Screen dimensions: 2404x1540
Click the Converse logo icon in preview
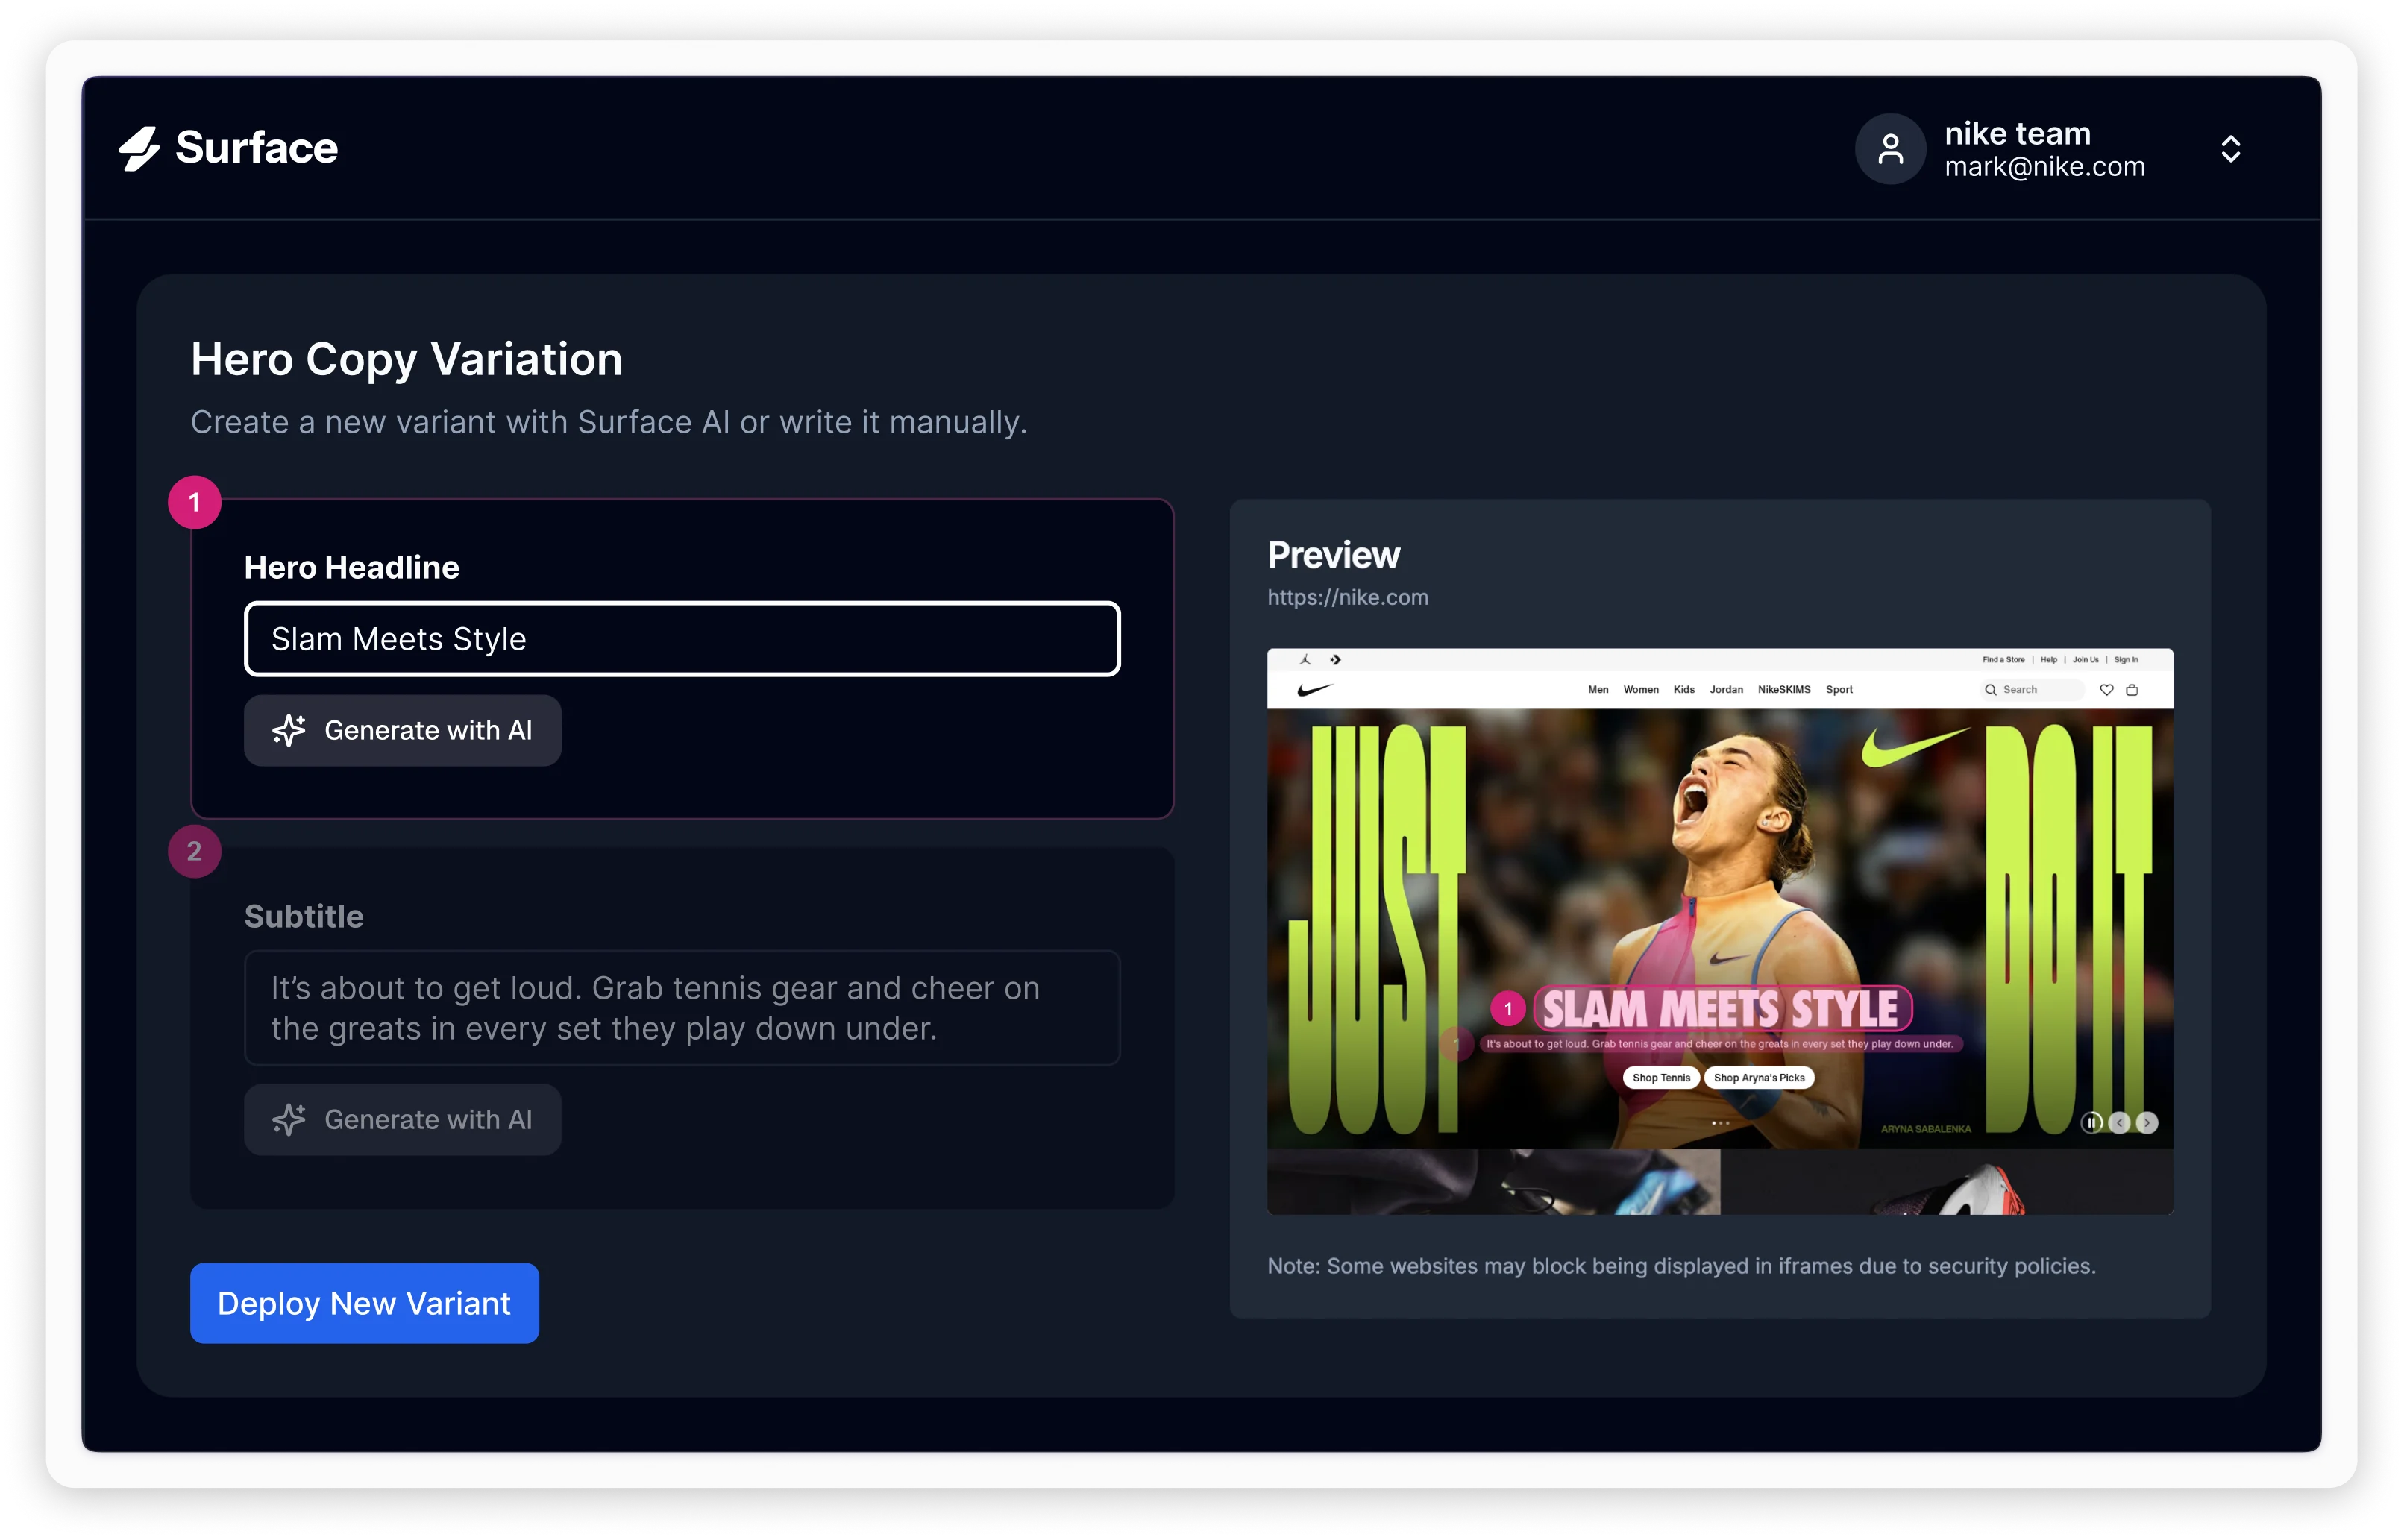click(1335, 660)
